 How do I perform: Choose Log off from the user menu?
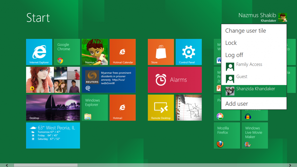click(254, 55)
